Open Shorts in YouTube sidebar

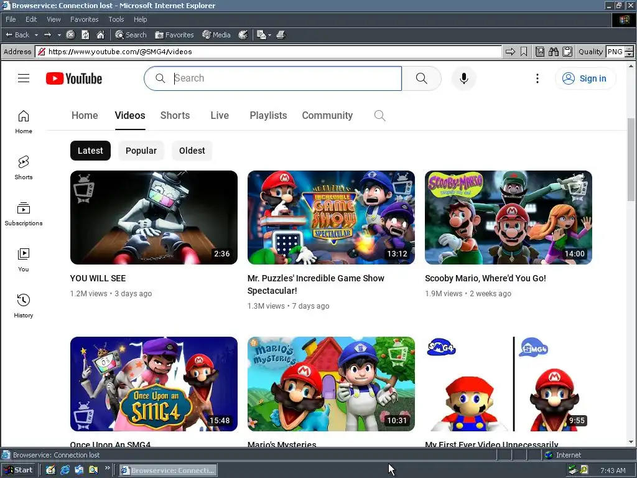24,167
